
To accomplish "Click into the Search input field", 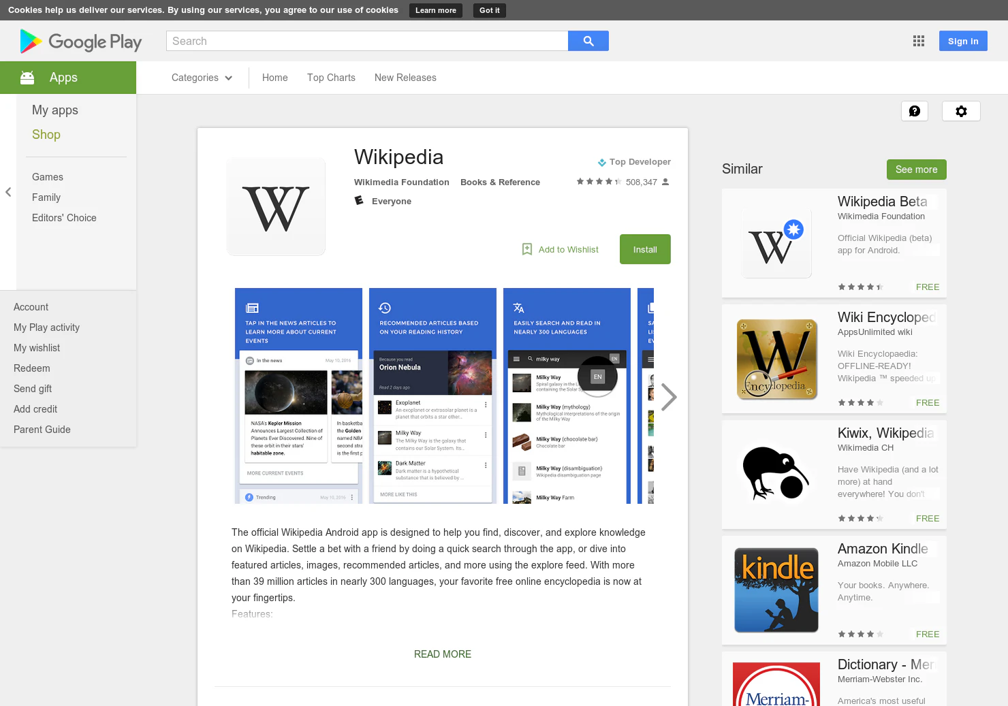I will pyautogui.click(x=367, y=41).
